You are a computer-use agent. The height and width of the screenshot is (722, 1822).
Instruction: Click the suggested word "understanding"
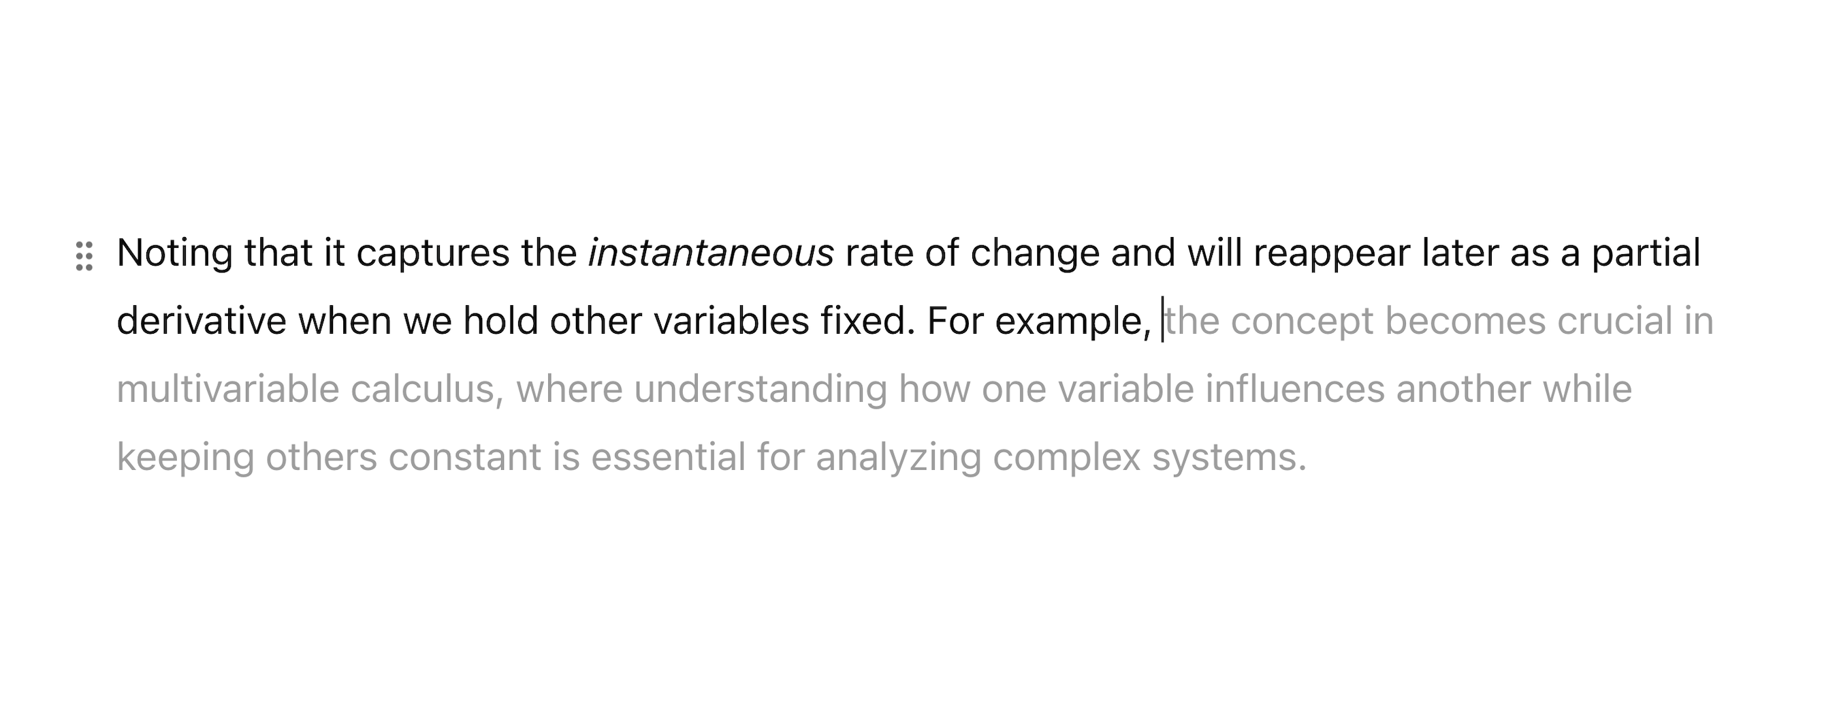click(x=760, y=390)
